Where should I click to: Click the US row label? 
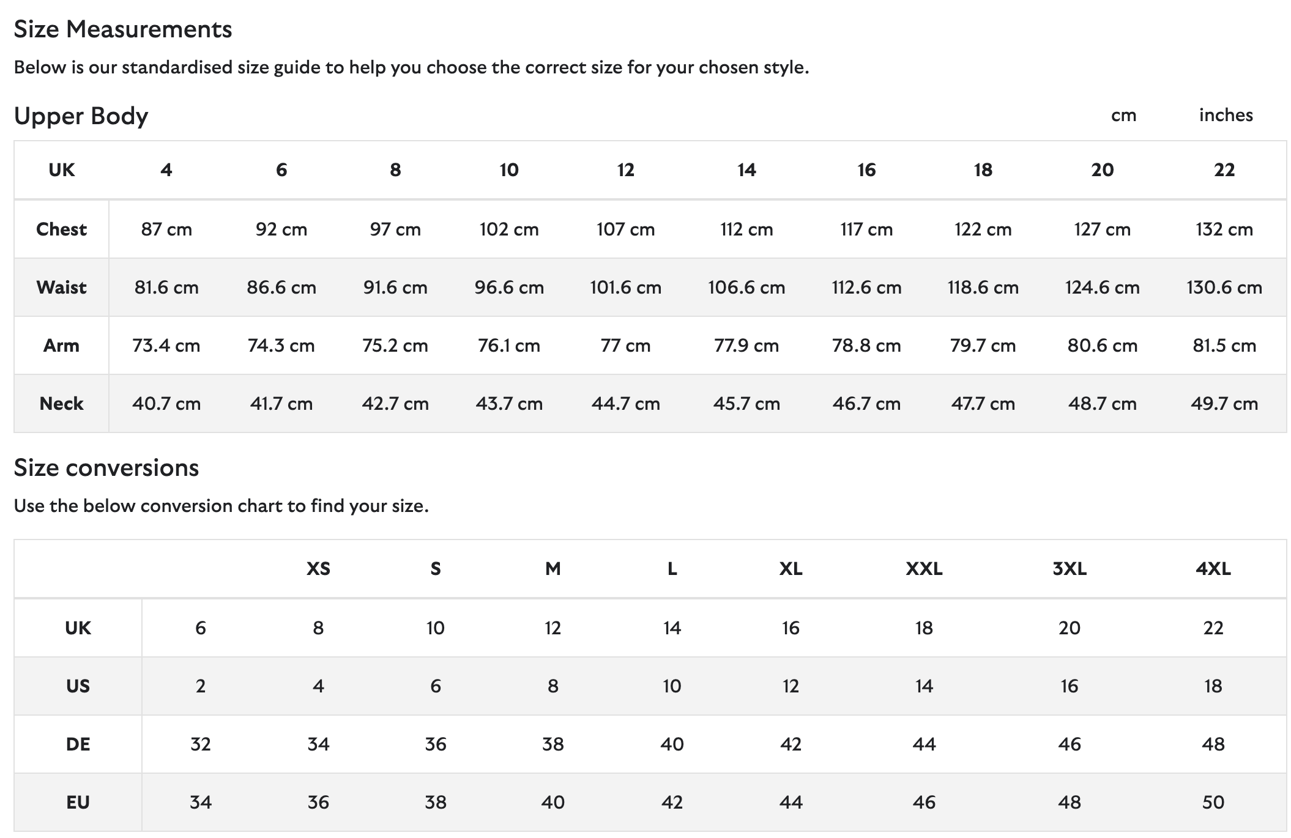[78, 686]
